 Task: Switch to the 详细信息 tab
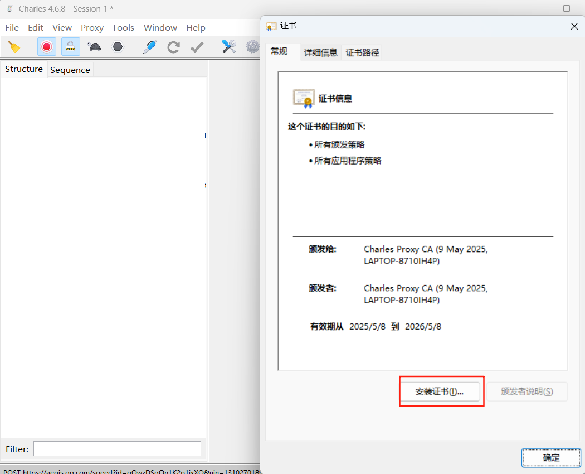click(320, 52)
